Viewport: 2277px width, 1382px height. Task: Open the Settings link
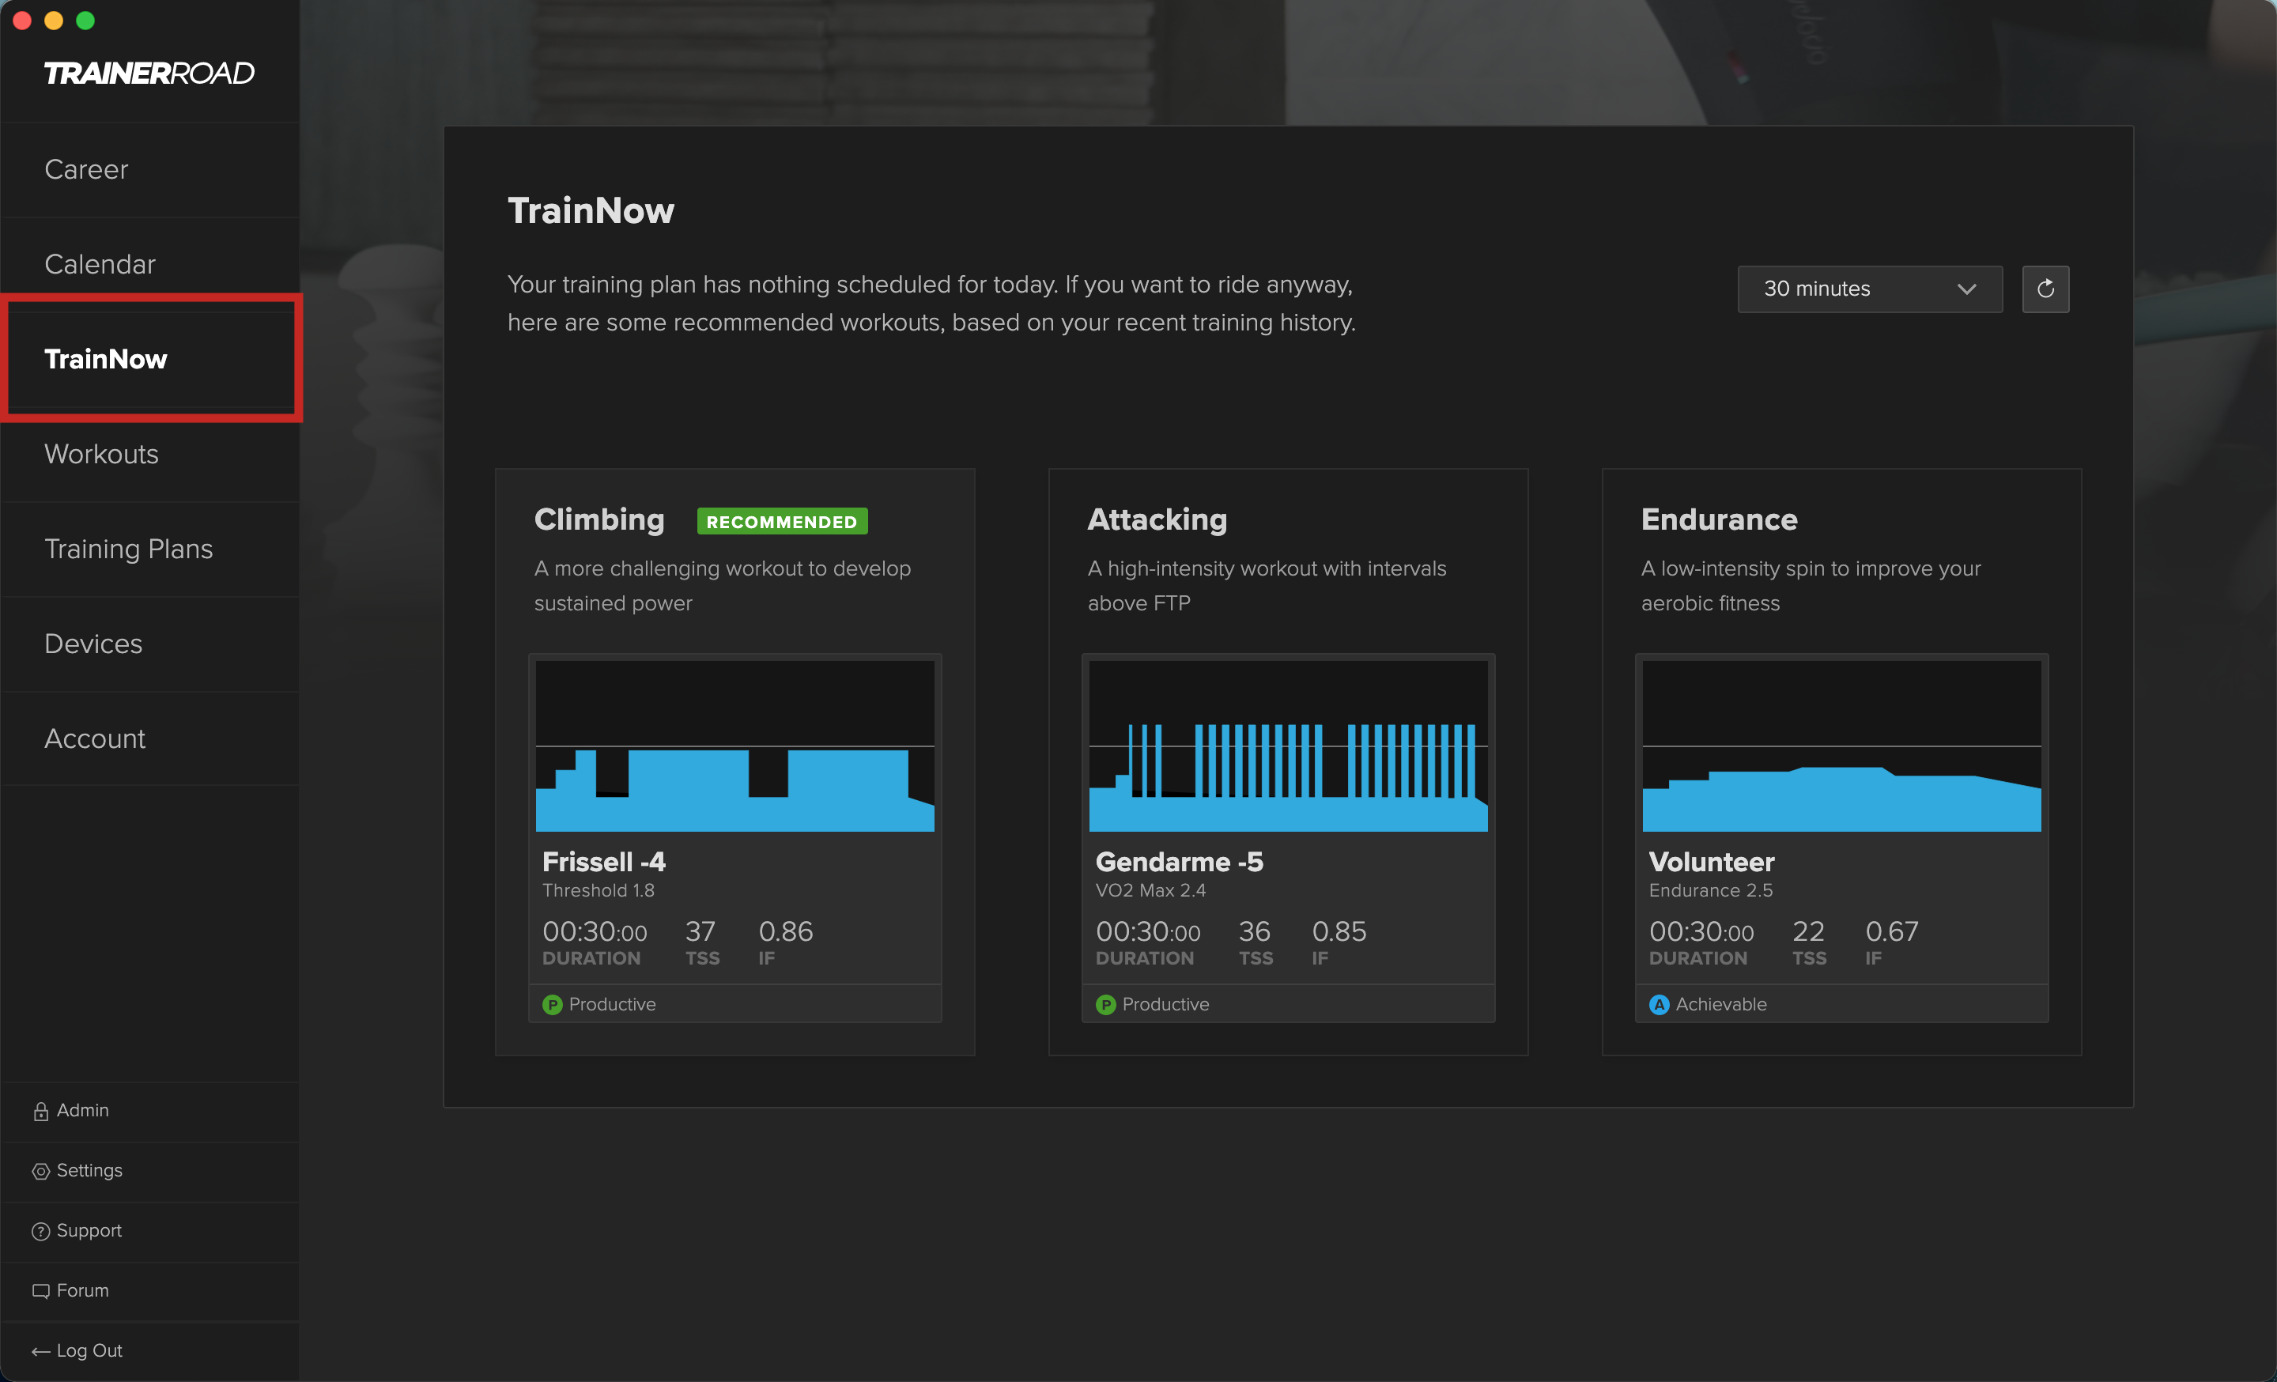pyautogui.click(x=89, y=1169)
